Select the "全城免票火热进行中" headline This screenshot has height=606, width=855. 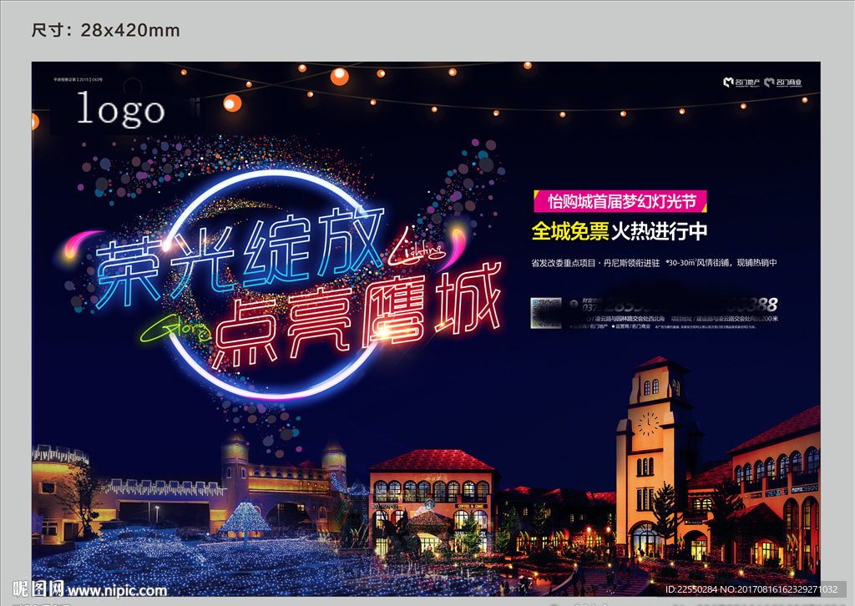(620, 231)
